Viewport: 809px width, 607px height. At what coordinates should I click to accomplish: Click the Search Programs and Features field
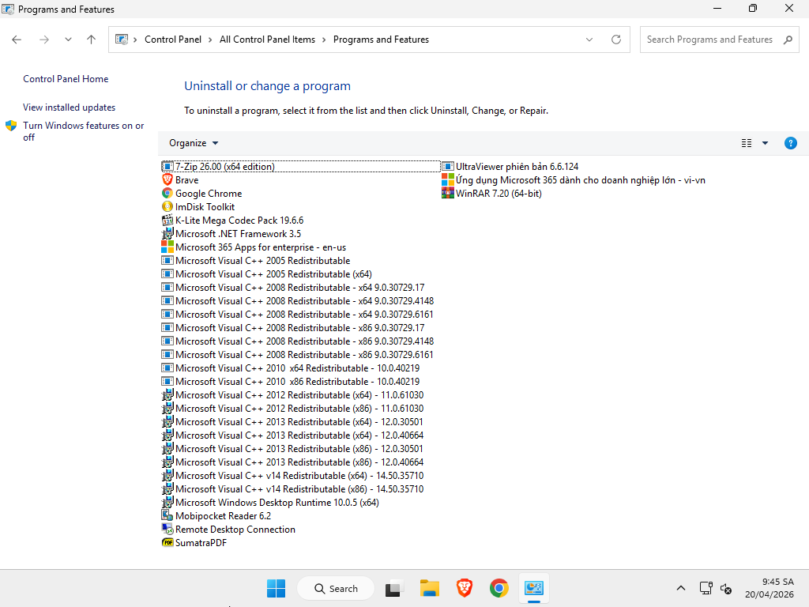709,40
